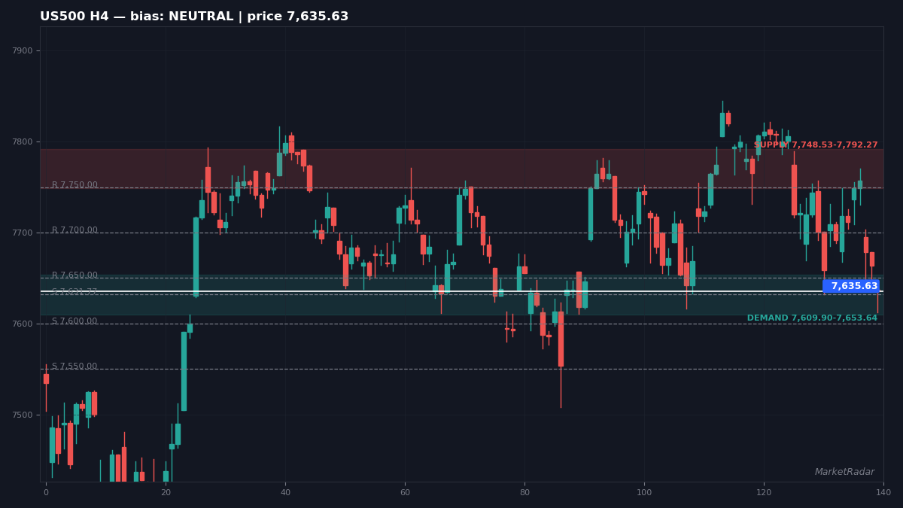Click the 100 x-axis tick label
Screen dimensions: 903x508
pyautogui.click(x=644, y=493)
